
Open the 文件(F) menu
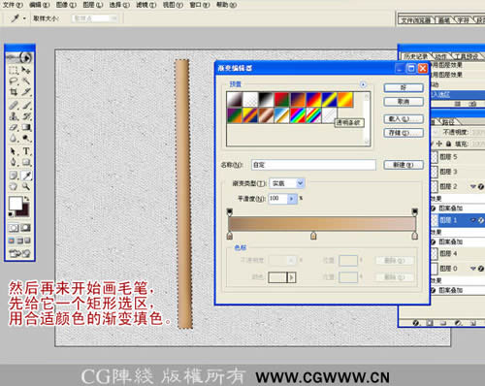(x=13, y=5)
